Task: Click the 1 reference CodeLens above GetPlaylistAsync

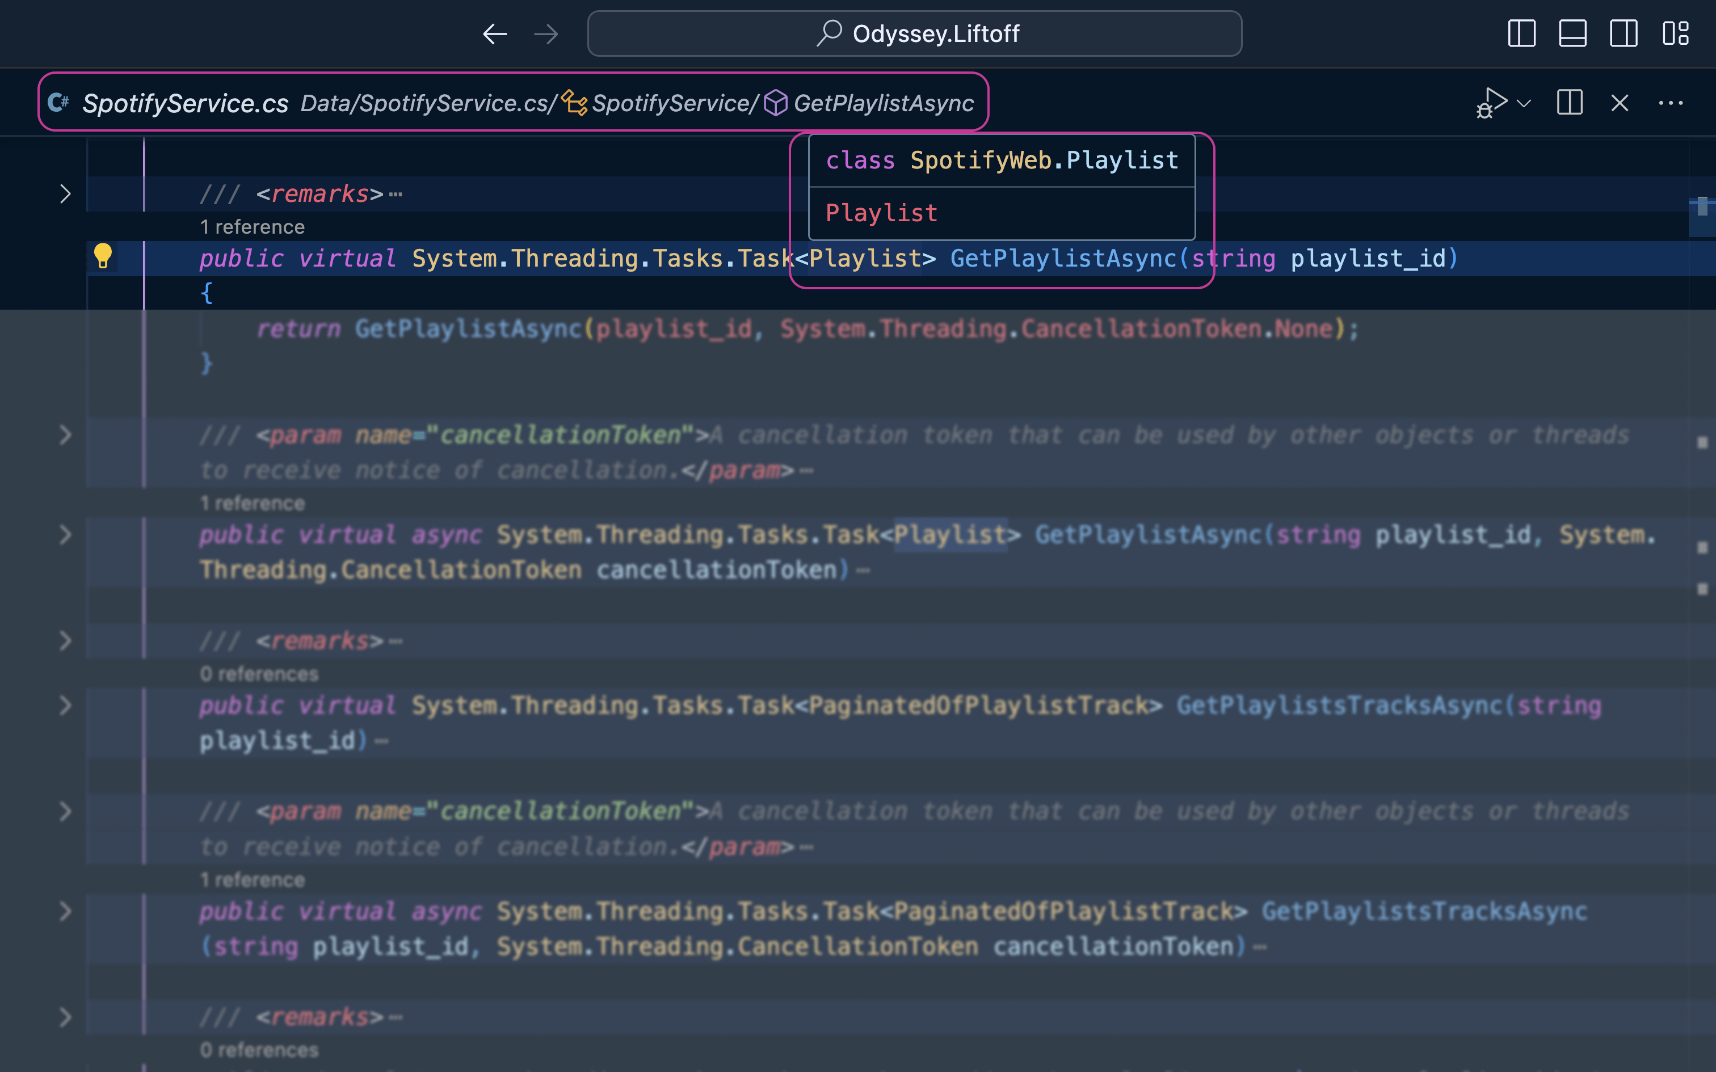Action: click(253, 227)
